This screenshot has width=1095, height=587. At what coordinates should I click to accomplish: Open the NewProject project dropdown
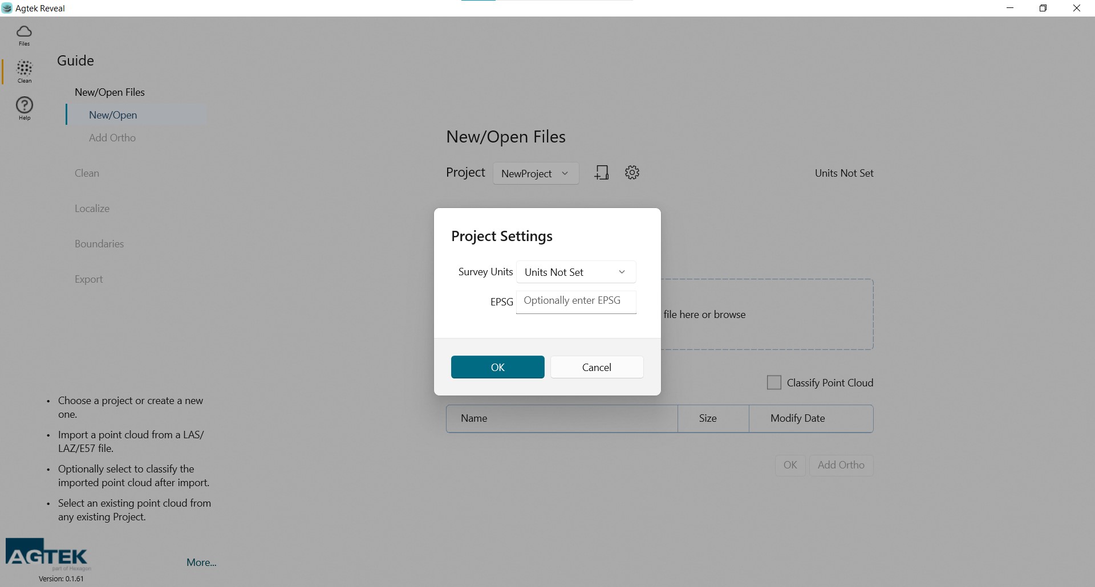point(536,173)
